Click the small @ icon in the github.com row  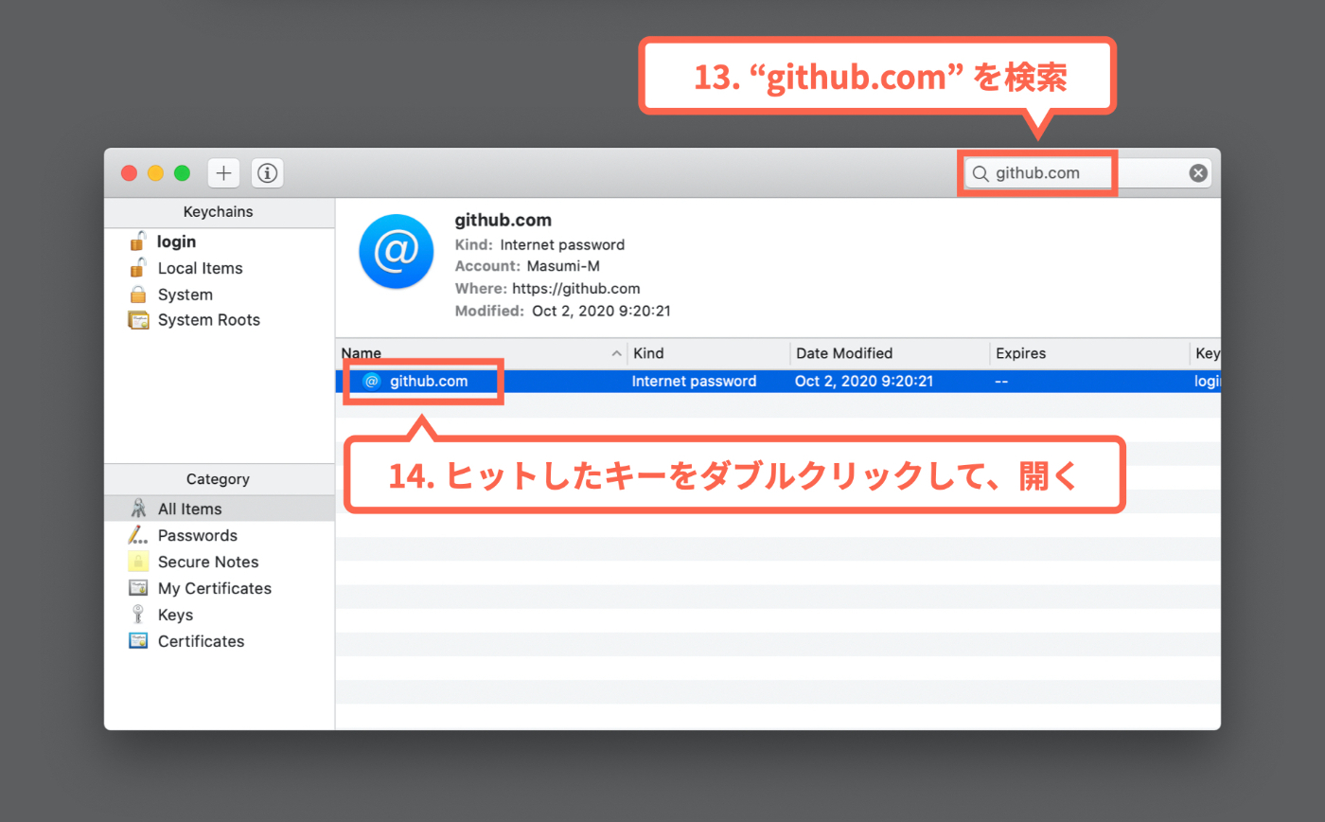click(372, 381)
